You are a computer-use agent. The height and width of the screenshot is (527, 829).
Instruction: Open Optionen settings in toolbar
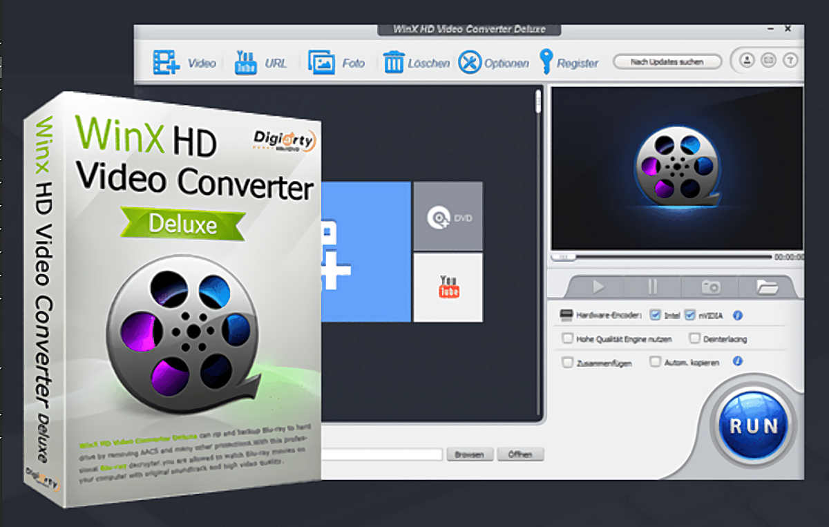click(470, 62)
